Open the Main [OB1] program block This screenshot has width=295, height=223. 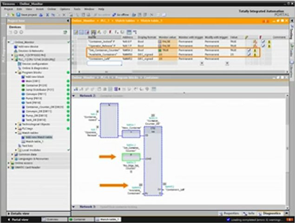[x=32, y=81]
